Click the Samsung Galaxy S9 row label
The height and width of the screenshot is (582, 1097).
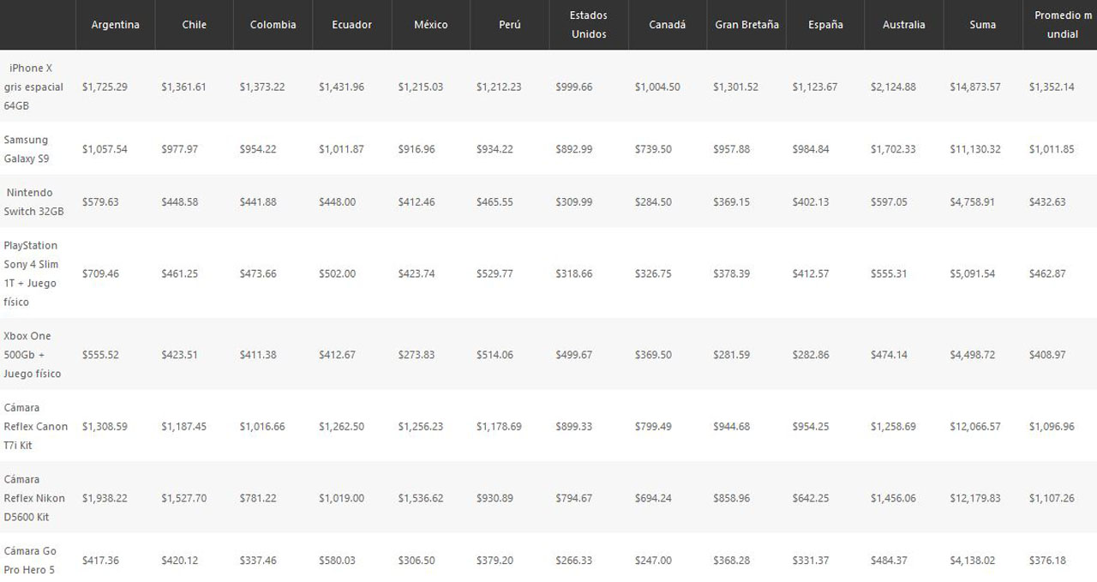tap(27, 149)
